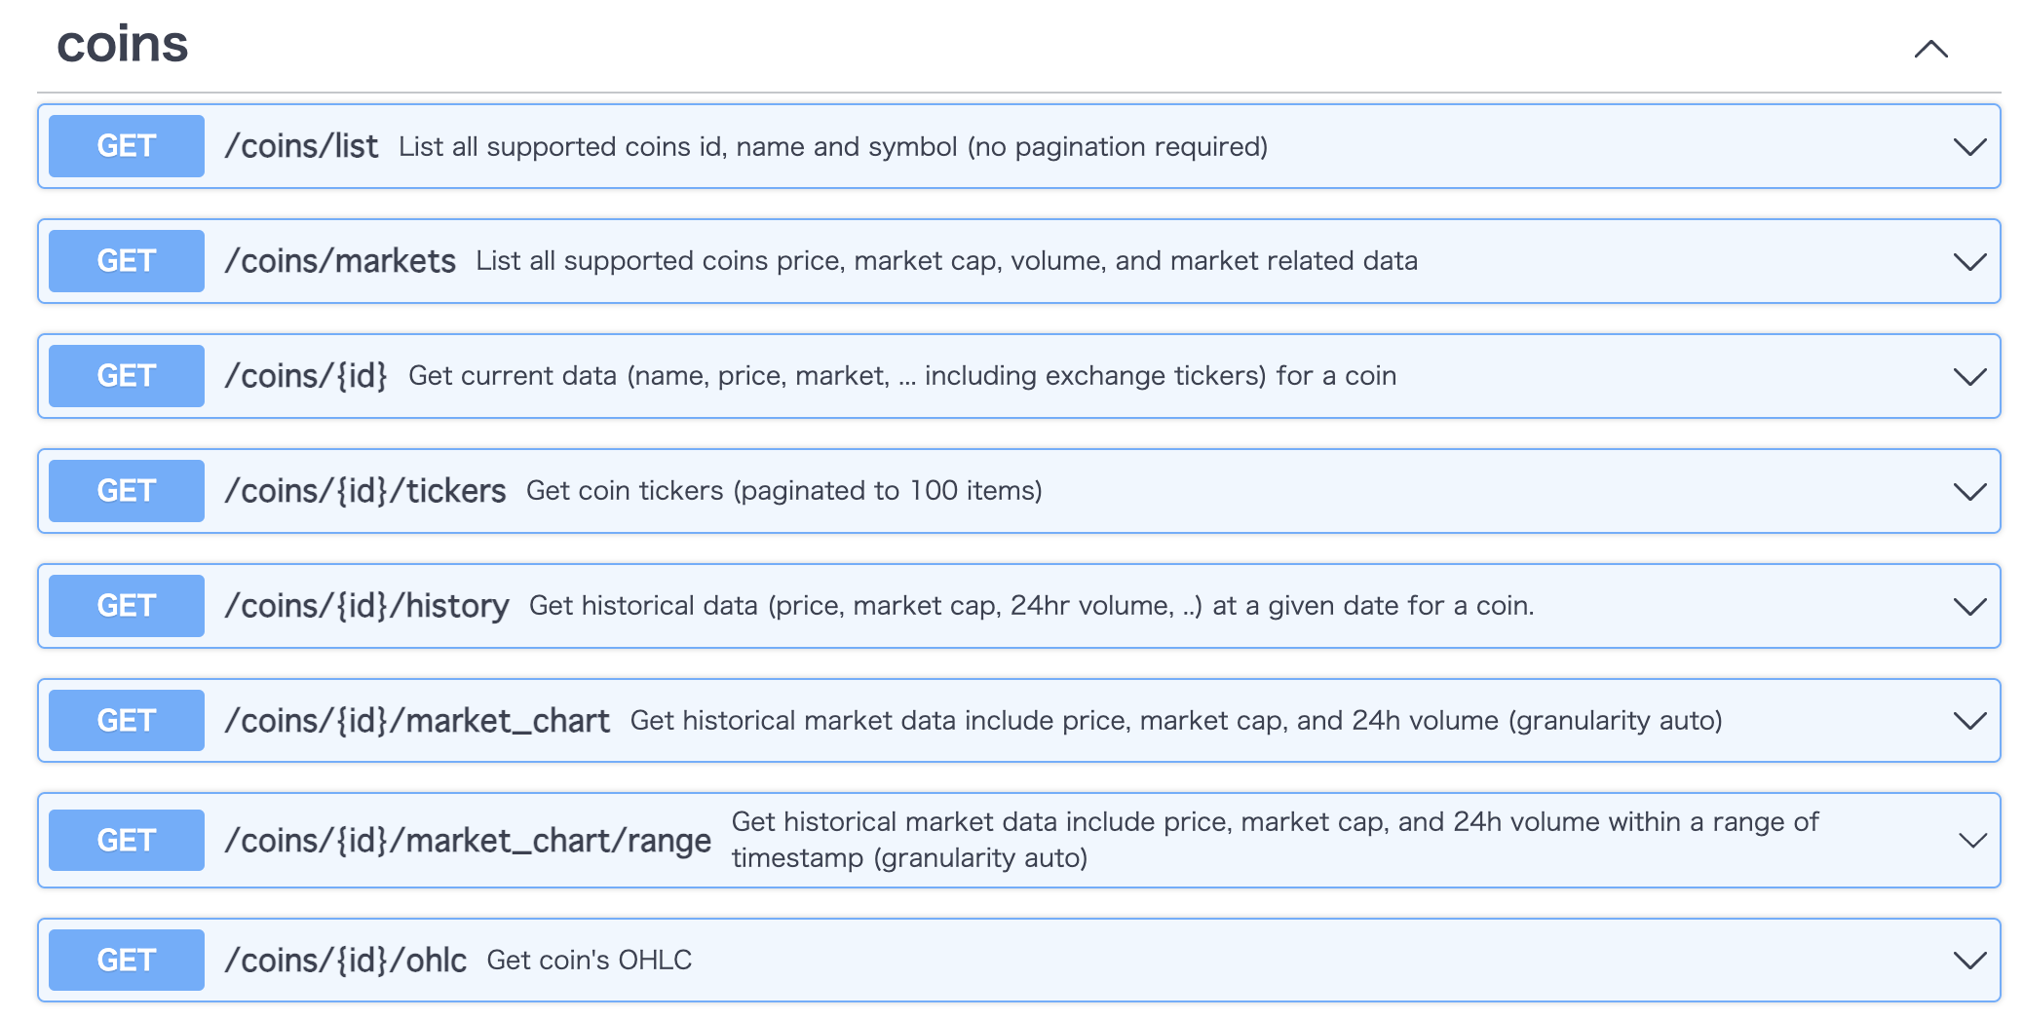Click the GET badge for /coins/{id}/market_chart/range

(x=125, y=839)
